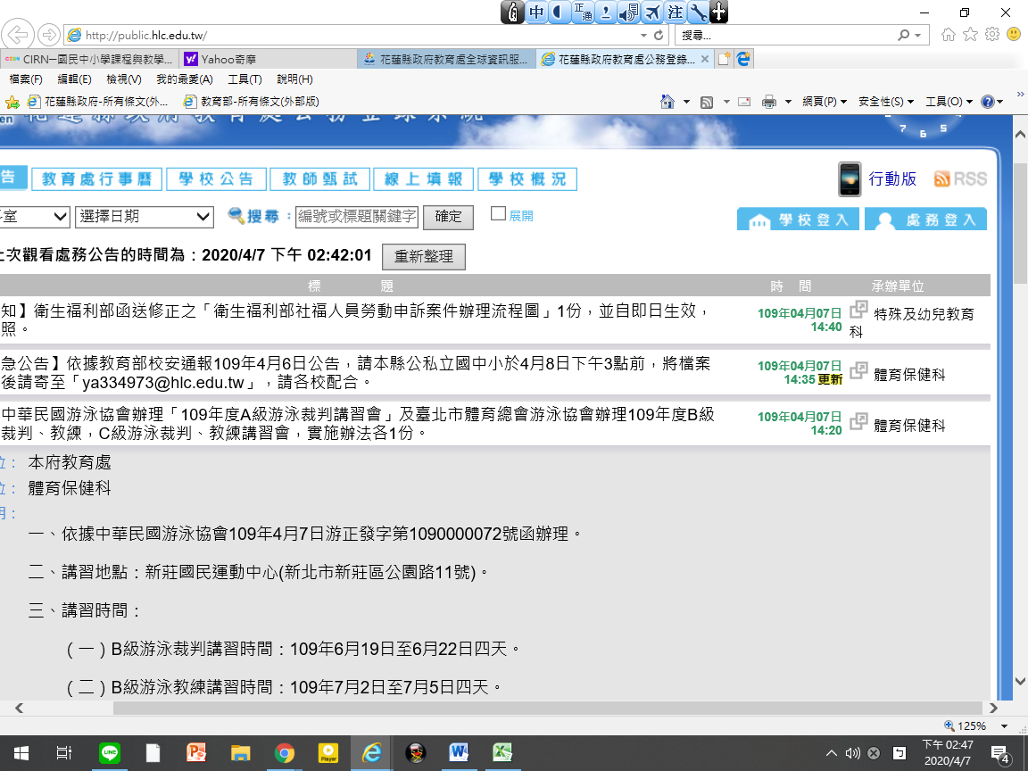Click the 學校登入 button
The height and width of the screenshot is (771, 1028).
click(799, 220)
